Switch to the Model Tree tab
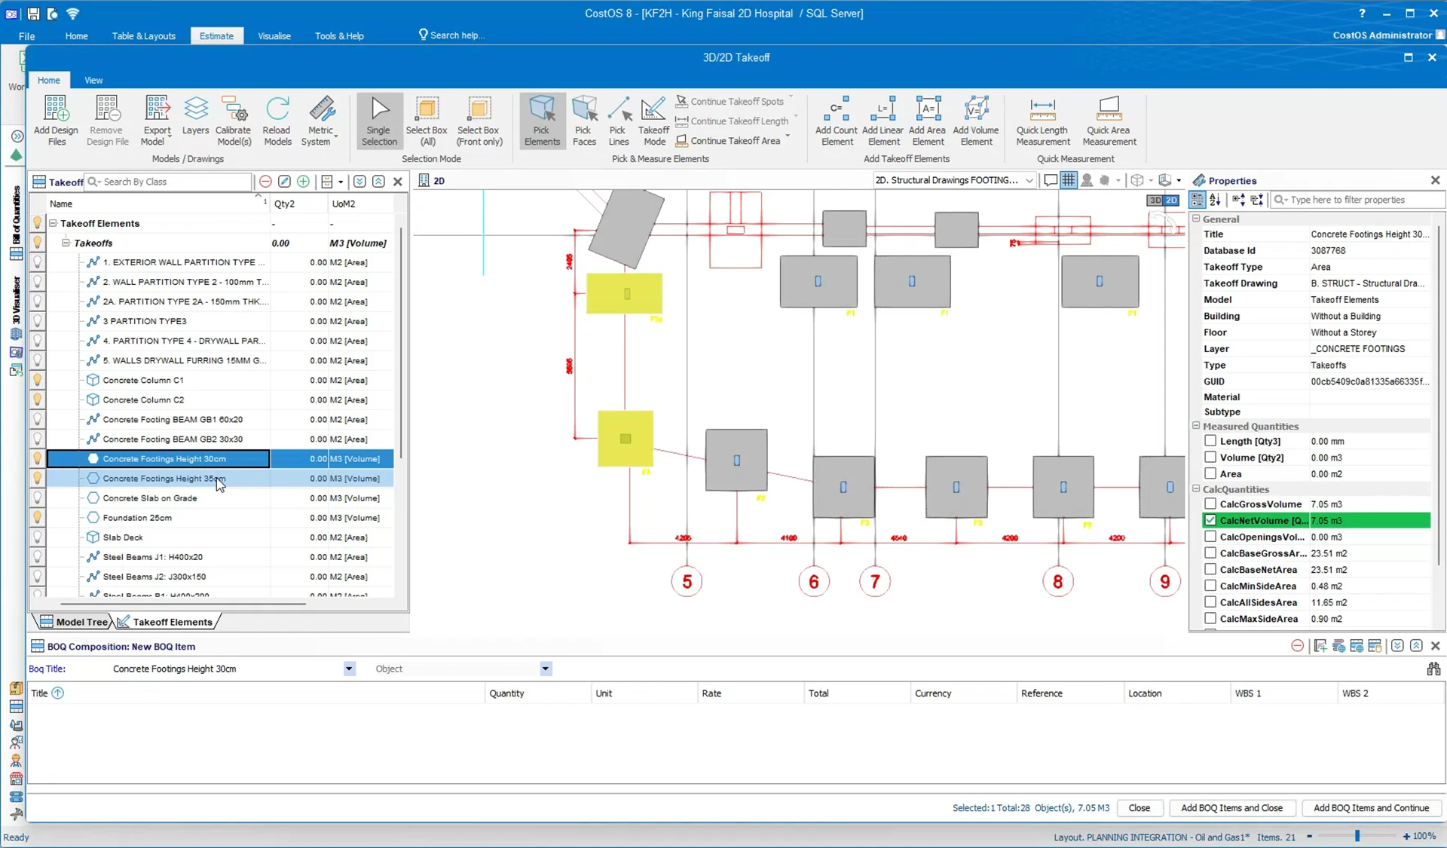This screenshot has height=848, width=1447. tap(74, 622)
